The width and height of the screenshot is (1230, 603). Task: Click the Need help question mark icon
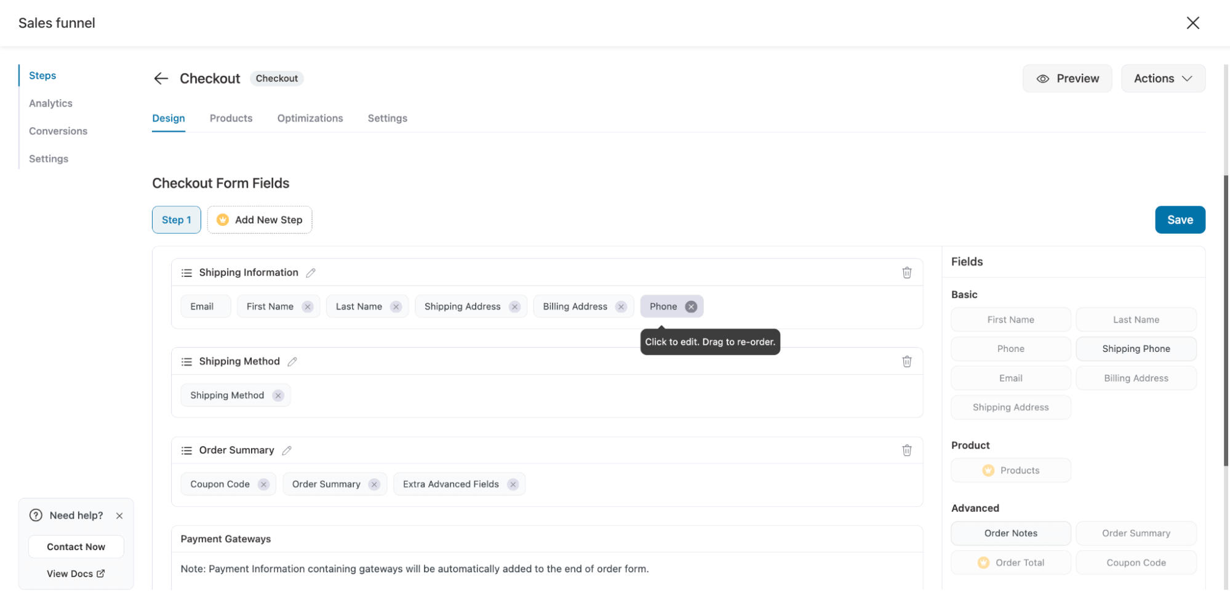point(35,515)
